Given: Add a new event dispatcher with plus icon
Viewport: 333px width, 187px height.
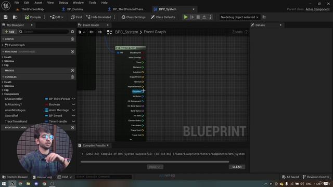Looking at the screenshot, I should tap(72, 127).
